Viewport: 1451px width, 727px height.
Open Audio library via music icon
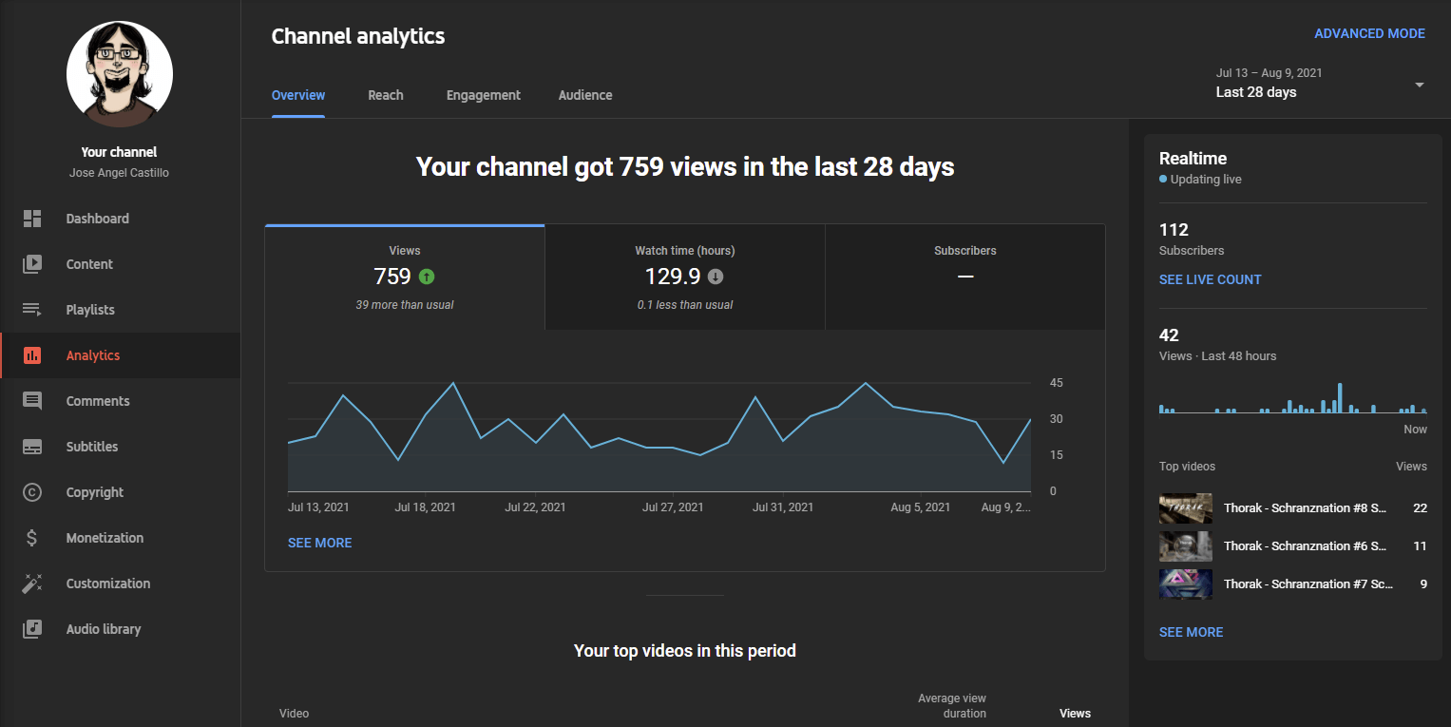(32, 629)
